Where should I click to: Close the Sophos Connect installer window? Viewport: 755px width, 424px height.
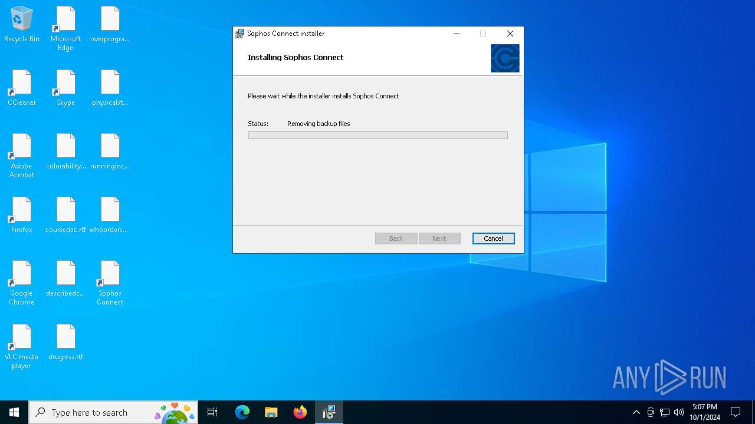tap(510, 34)
